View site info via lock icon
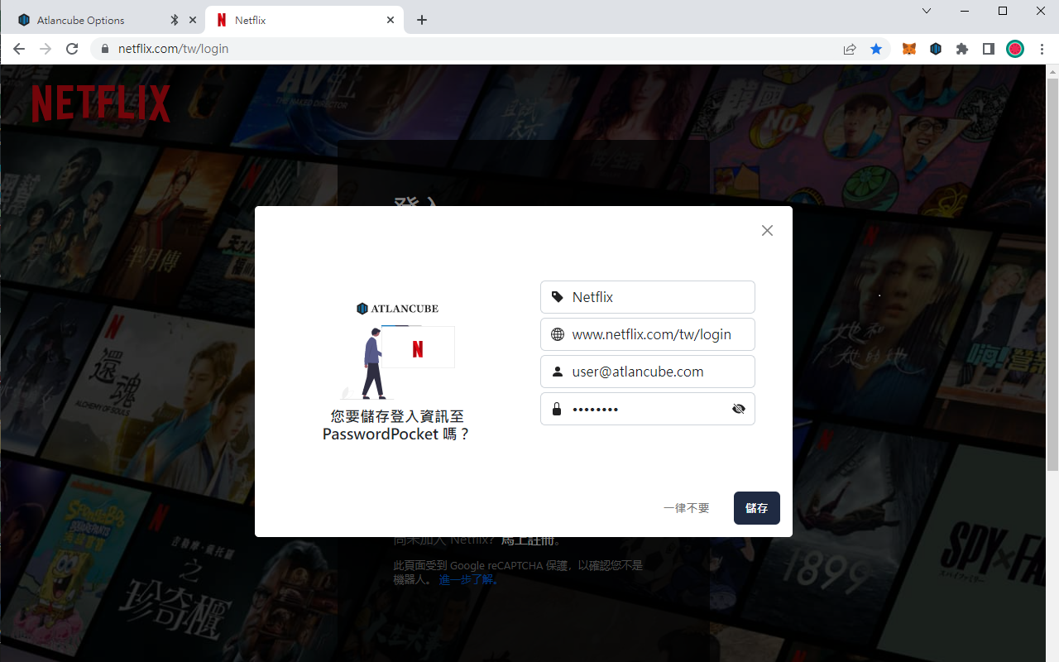The image size is (1059, 662). [104, 49]
